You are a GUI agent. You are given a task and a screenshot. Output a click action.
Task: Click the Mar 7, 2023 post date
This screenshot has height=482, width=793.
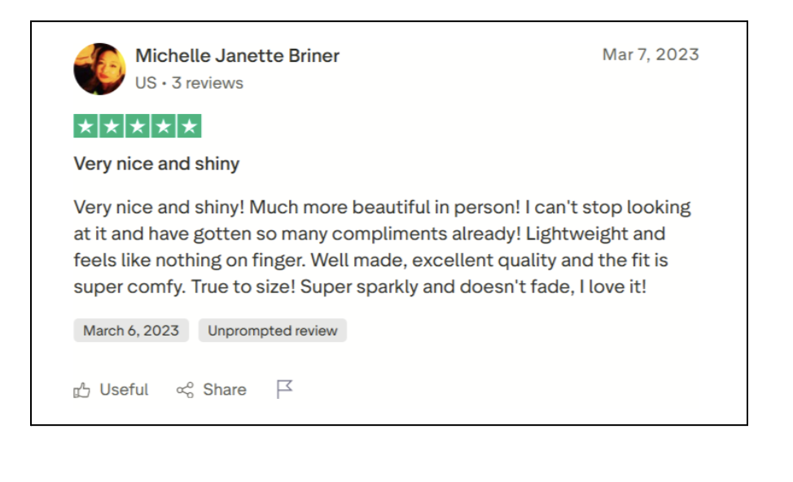coord(650,55)
